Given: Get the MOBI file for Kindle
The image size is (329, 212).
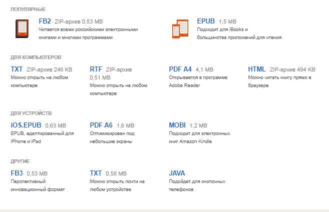Looking at the screenshot, I should point(177,125).
